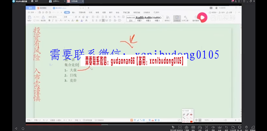Select the red pen in drawing palette
Image resolution: width=267 pixels, height=131 pixels.
[188, 115]
